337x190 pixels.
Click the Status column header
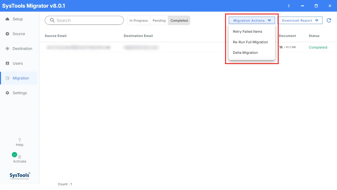coord(314,36)
